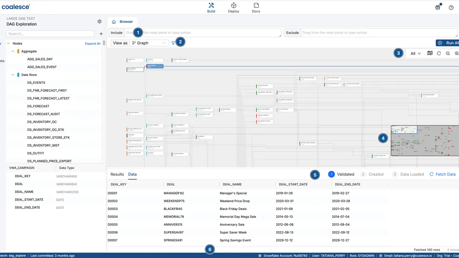Viewport: 459px width, 258px height.
Task: Select DS_PLANNED_PRICE_EXPORT node
Action: pos(49,161)
